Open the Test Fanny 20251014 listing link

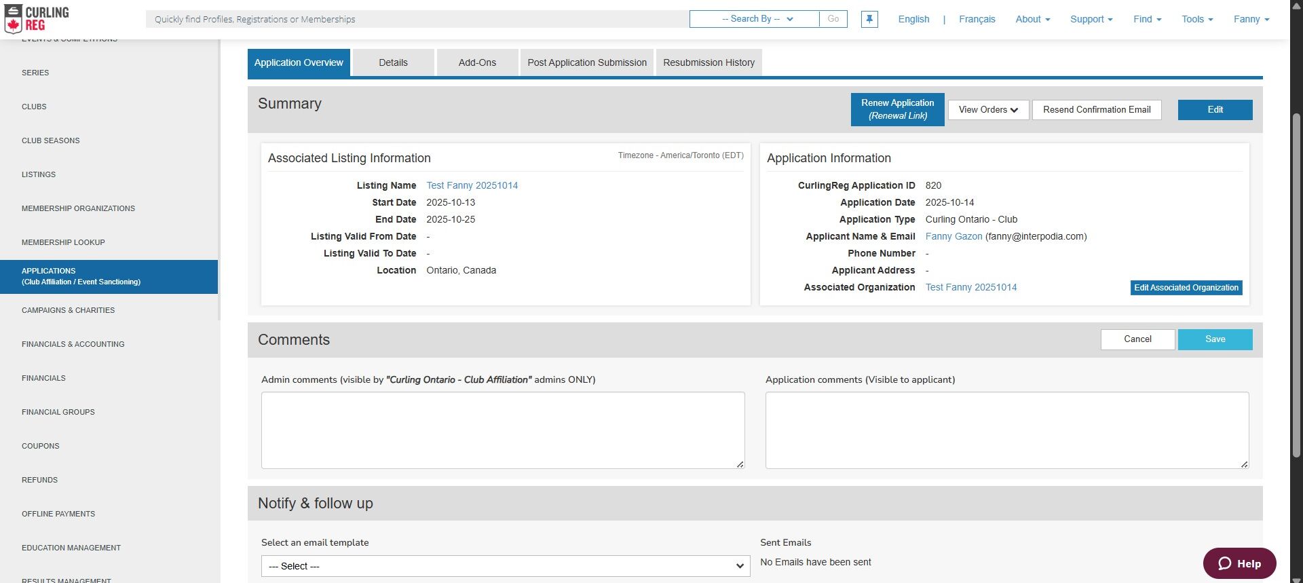(x=472, y=185)
